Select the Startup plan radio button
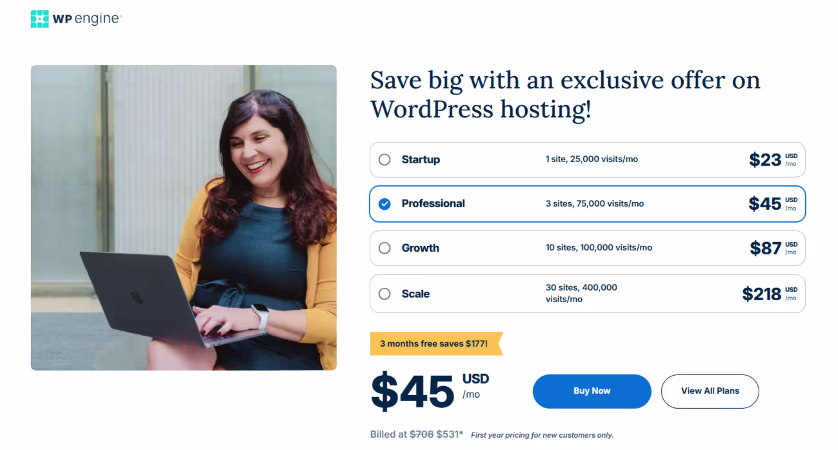This screenshot has height=450, width=838. point(384,159)
